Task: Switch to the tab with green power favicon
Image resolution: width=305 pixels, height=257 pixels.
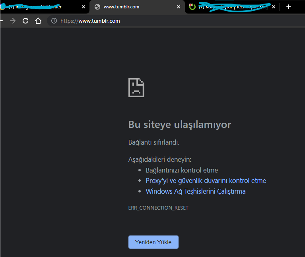Action: pos(233,7)
